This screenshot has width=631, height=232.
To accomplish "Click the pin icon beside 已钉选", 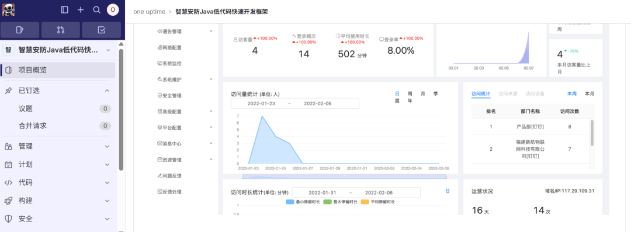I will point(8,91).
